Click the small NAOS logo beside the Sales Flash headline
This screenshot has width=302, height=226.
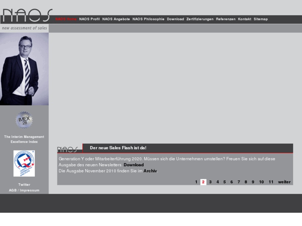[68, 149]
